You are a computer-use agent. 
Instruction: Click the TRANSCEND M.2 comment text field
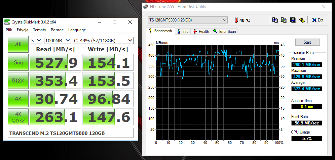click(x=71, y=133)
